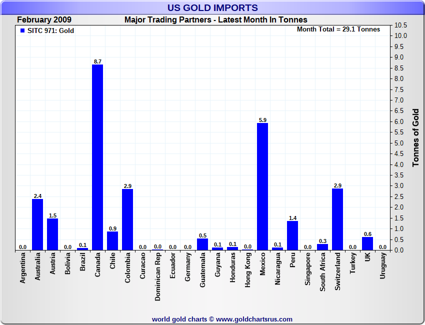
Task: Click the 'Switzerland' axis label
Action: tap(337, 271)
